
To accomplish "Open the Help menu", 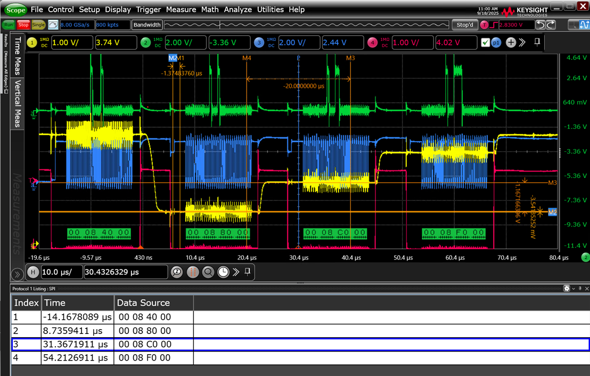I will coord(297,10).
